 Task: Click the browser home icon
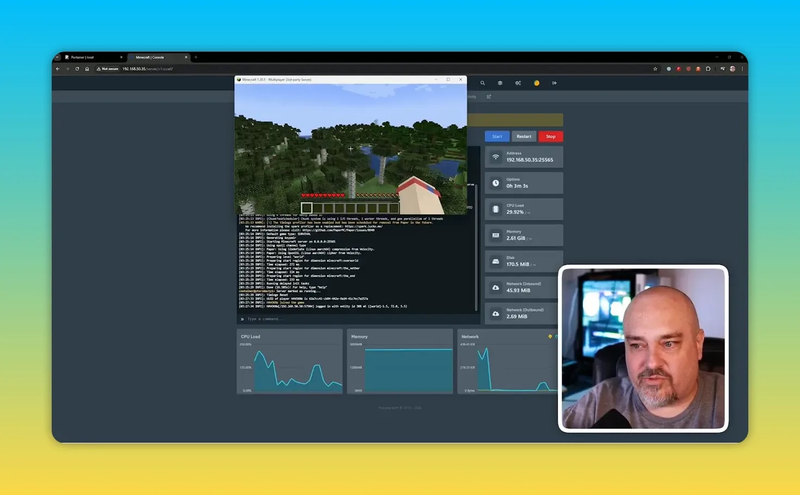pyautogui.click(x=87, y=69)
